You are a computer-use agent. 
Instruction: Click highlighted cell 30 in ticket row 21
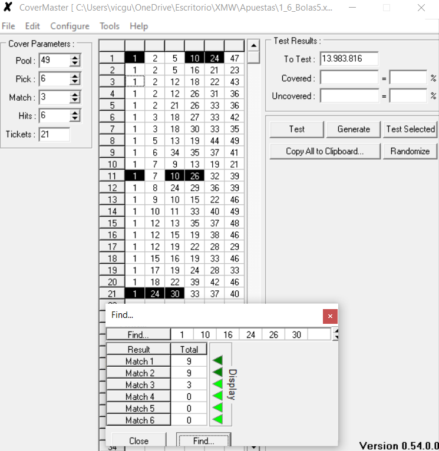(x=175, y=294)
